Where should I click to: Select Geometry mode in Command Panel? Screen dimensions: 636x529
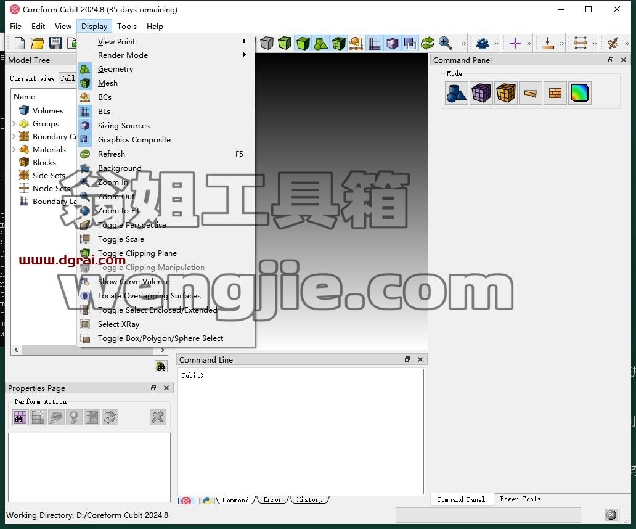(x=456, y=93)
